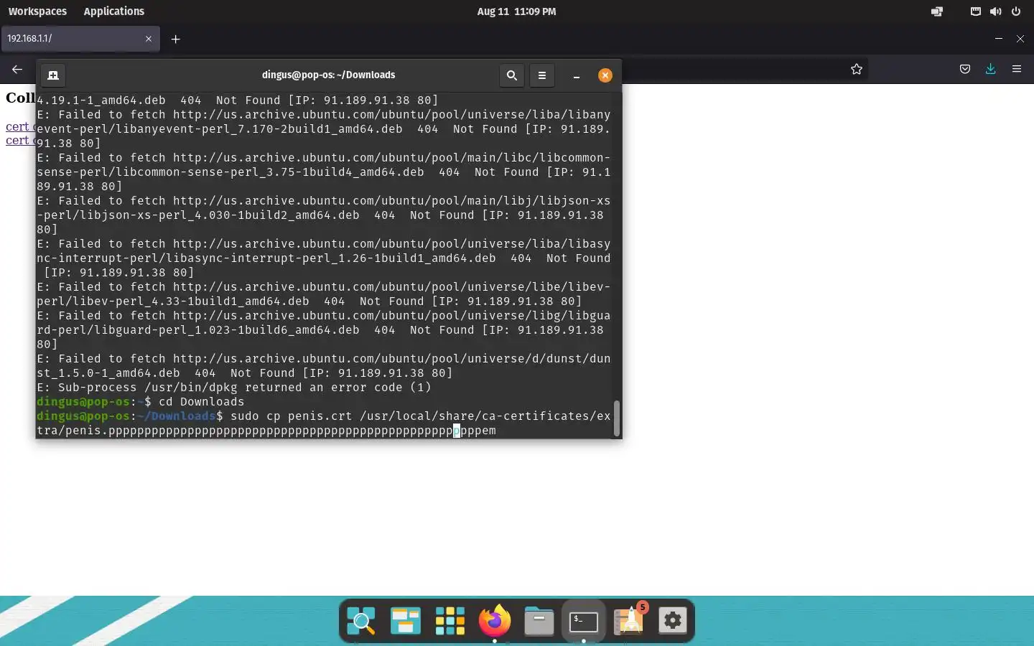Click the new terminal tab icon
The image size is (1034, 646).
tap(52, 75)
